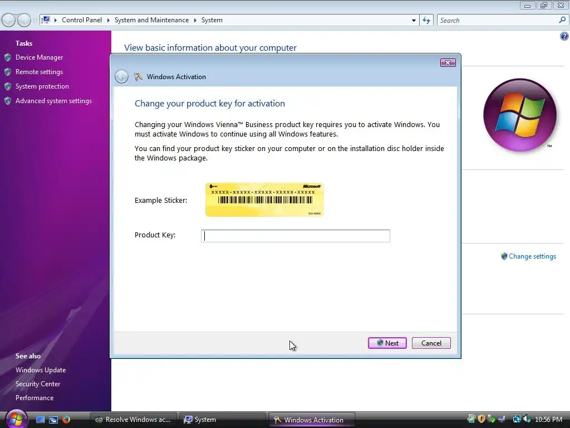Click the first system tray icon

click(471, 419)
